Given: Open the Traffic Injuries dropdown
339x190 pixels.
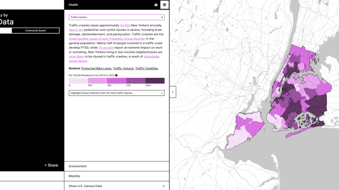Looking at the screenshot, I should pyautogui.click(x=117, y=17).
